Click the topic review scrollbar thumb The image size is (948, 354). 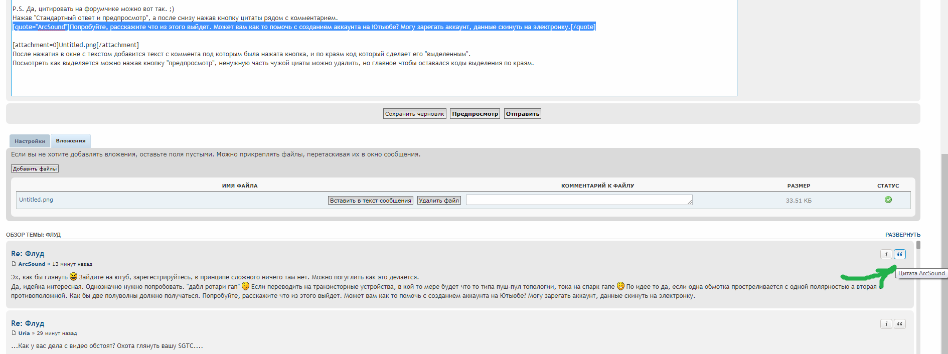tap(918, 245)
